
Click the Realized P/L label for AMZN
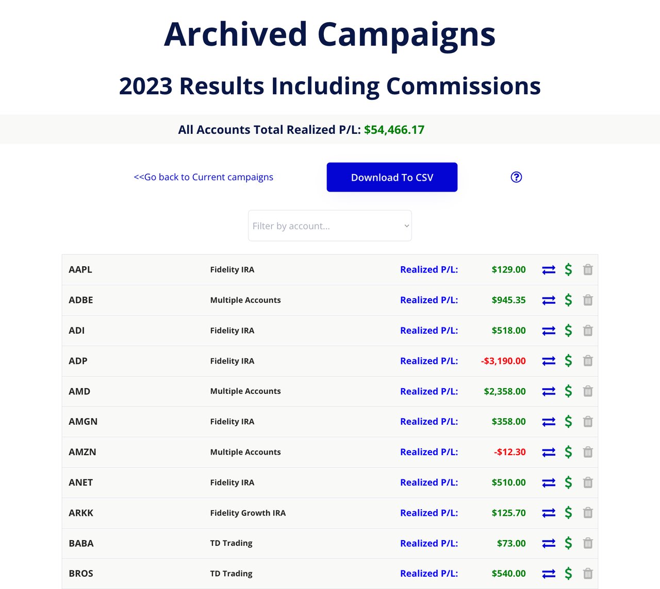[428, 452]
